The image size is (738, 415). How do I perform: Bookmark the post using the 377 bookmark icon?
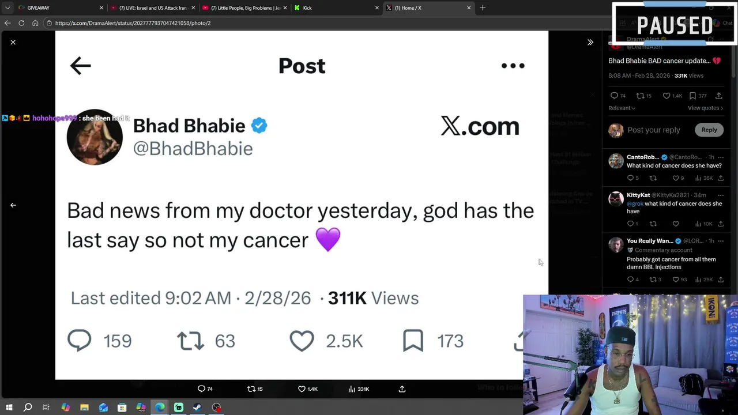click(692, 96)
